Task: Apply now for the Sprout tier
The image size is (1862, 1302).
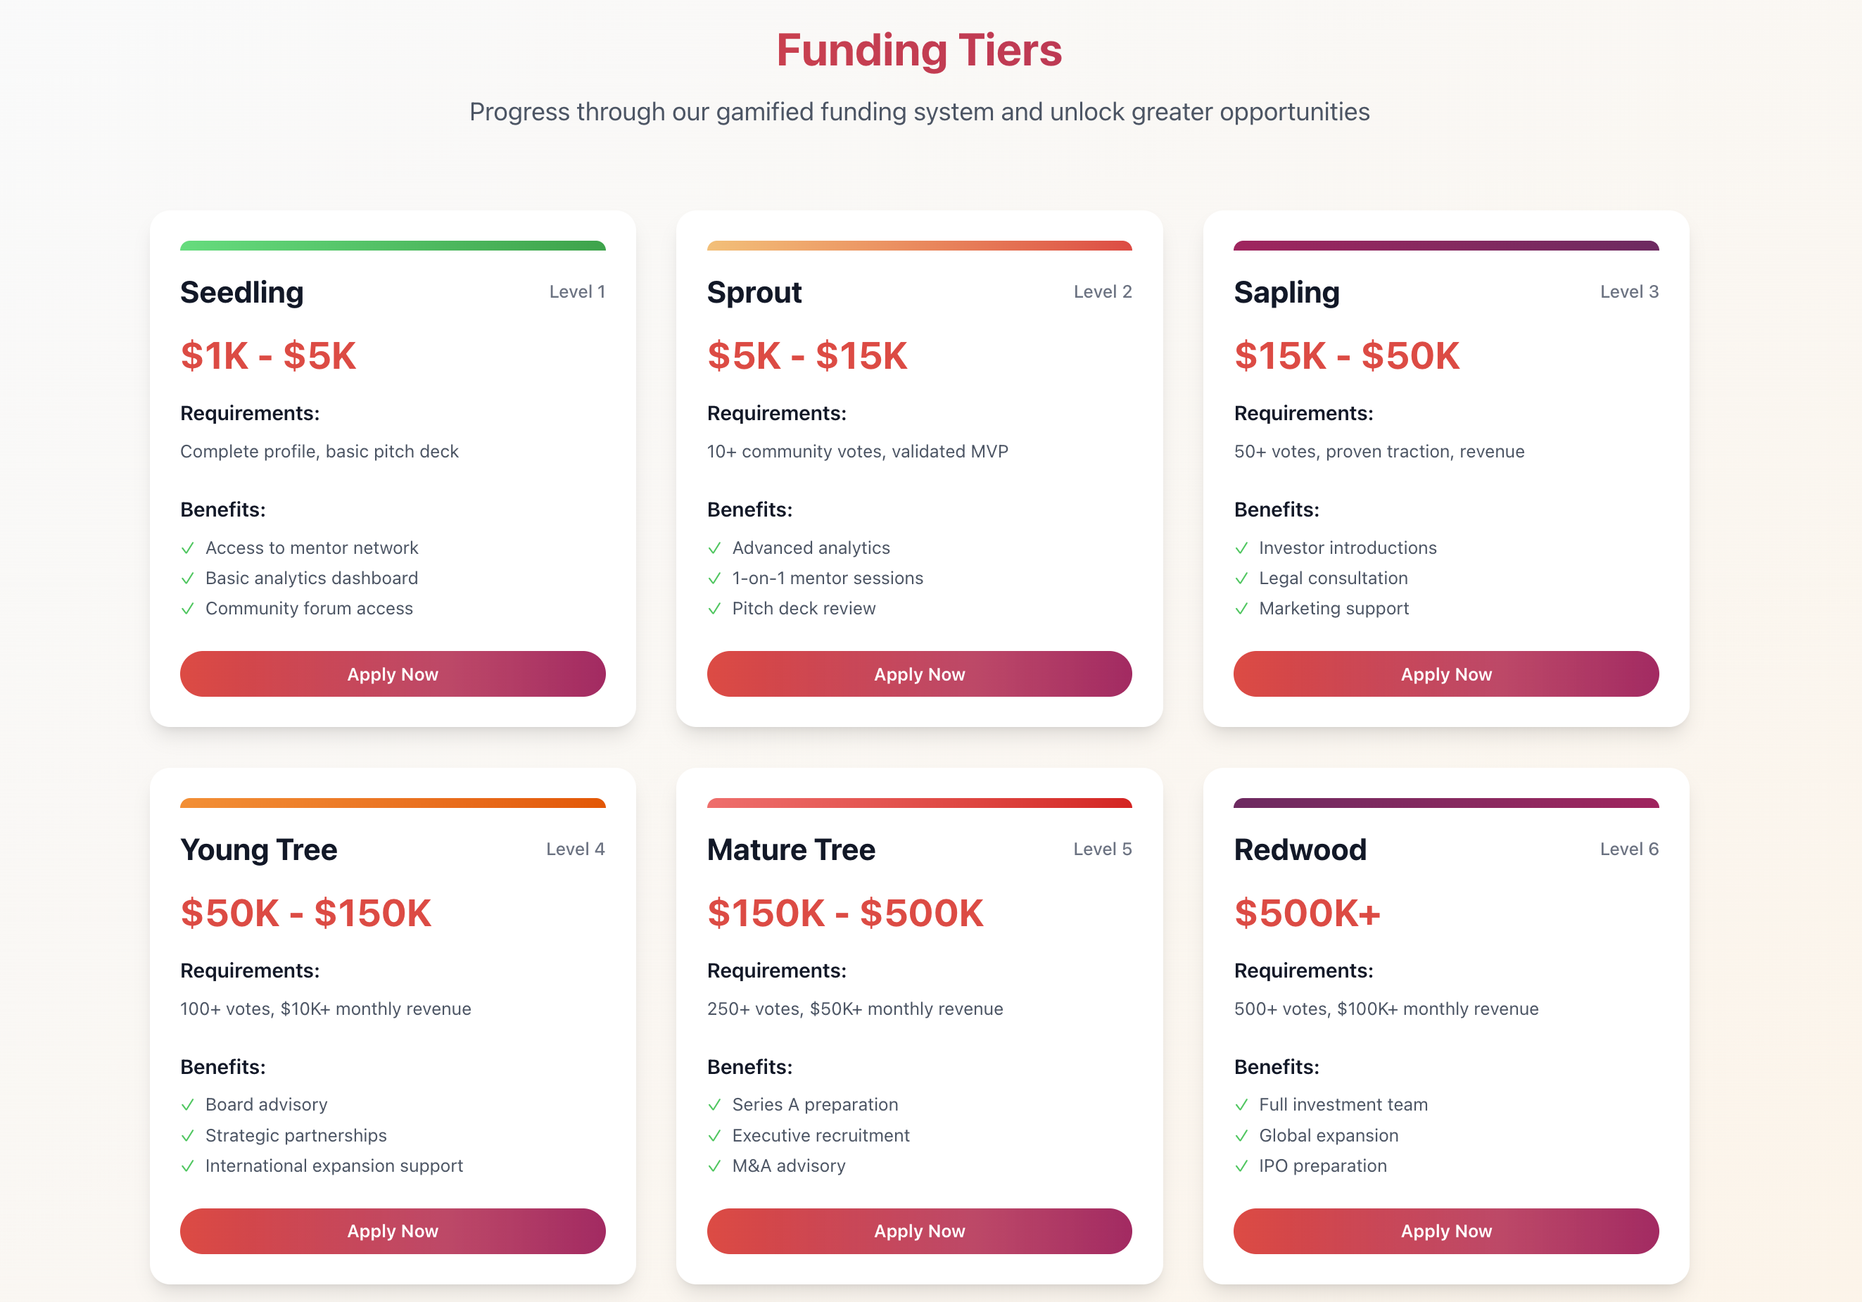Action: point(919,674)
